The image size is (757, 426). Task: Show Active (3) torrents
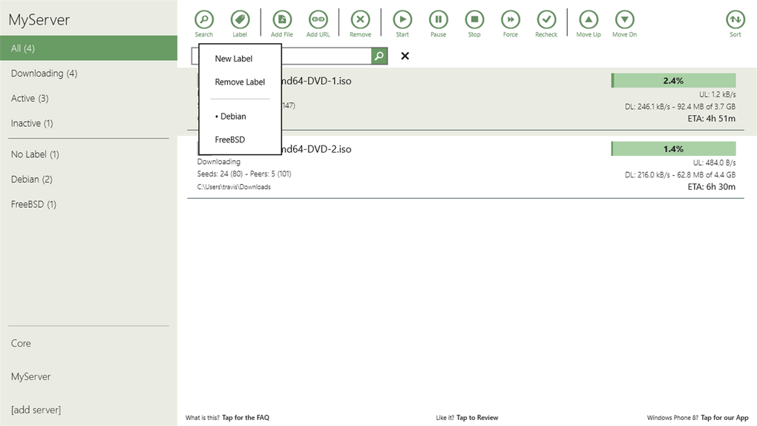coord(30,99)
